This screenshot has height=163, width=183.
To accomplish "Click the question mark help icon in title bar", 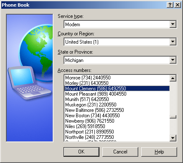I will point(170,5).
